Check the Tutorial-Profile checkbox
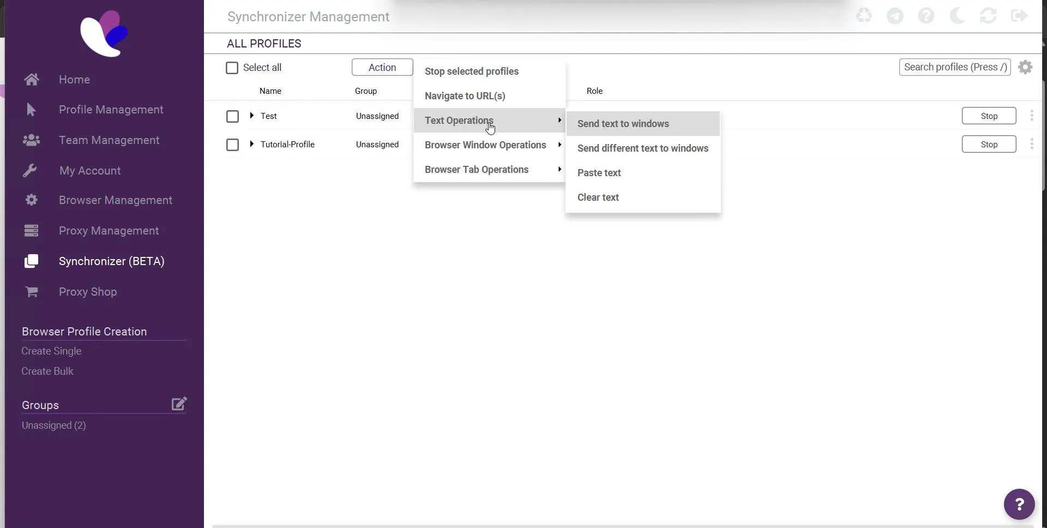The width and height of the screenshot is (1047, 528). click(232, 145)
